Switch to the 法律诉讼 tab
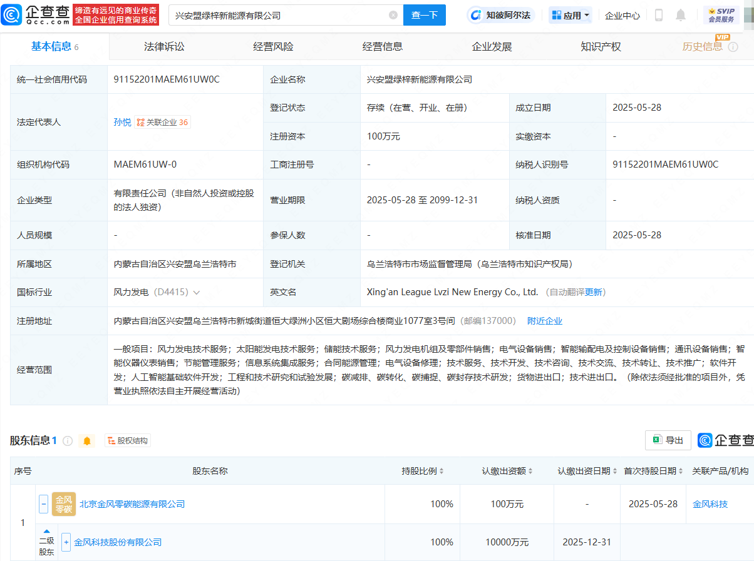 point(164,46)
